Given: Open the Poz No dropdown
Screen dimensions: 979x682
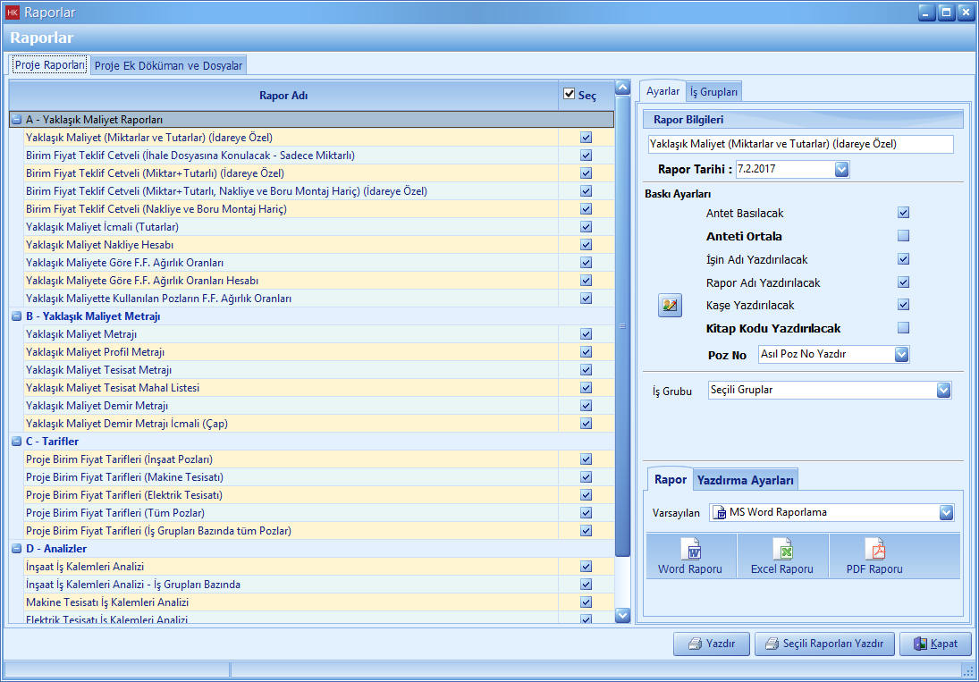Looking at the screenshot, I should click(x=901, y=354).
